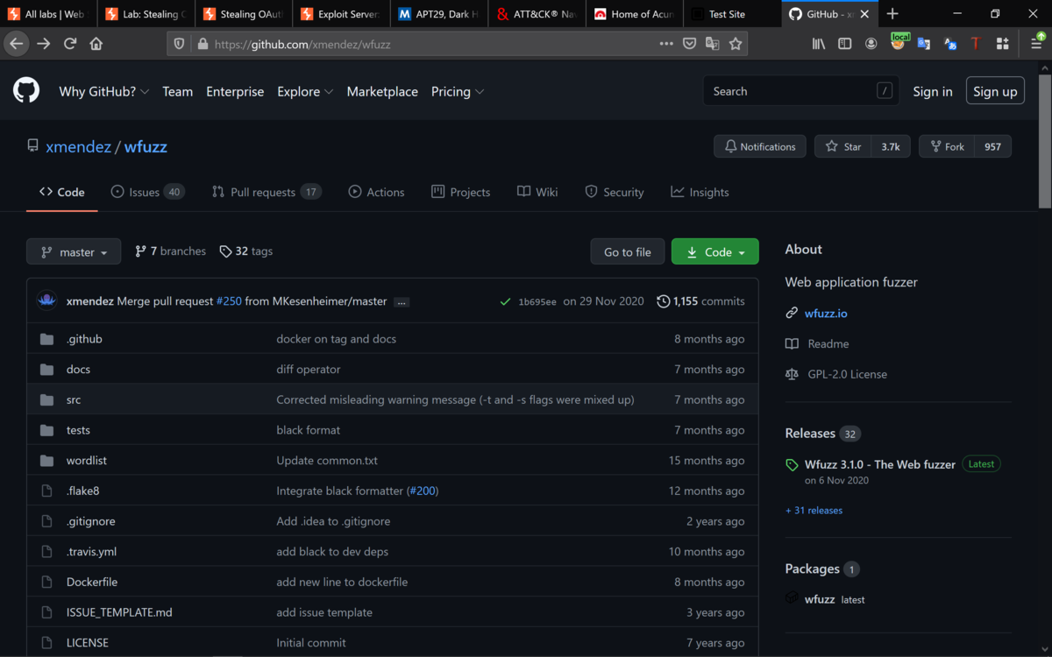Click the red T extension icon

[975, 44]
